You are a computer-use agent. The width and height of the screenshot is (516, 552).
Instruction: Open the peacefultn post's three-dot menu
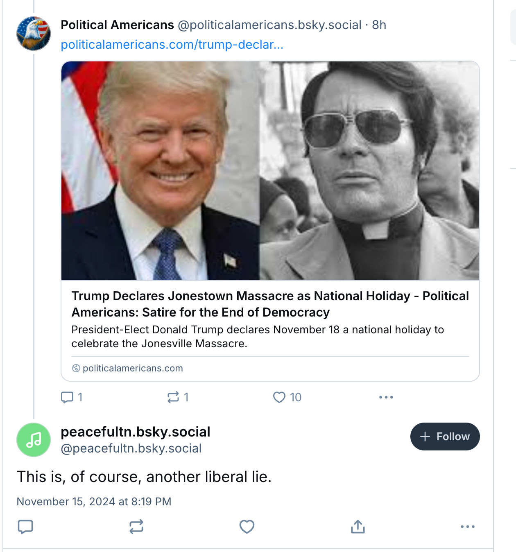pyautogui.click(x=467, y=527)
